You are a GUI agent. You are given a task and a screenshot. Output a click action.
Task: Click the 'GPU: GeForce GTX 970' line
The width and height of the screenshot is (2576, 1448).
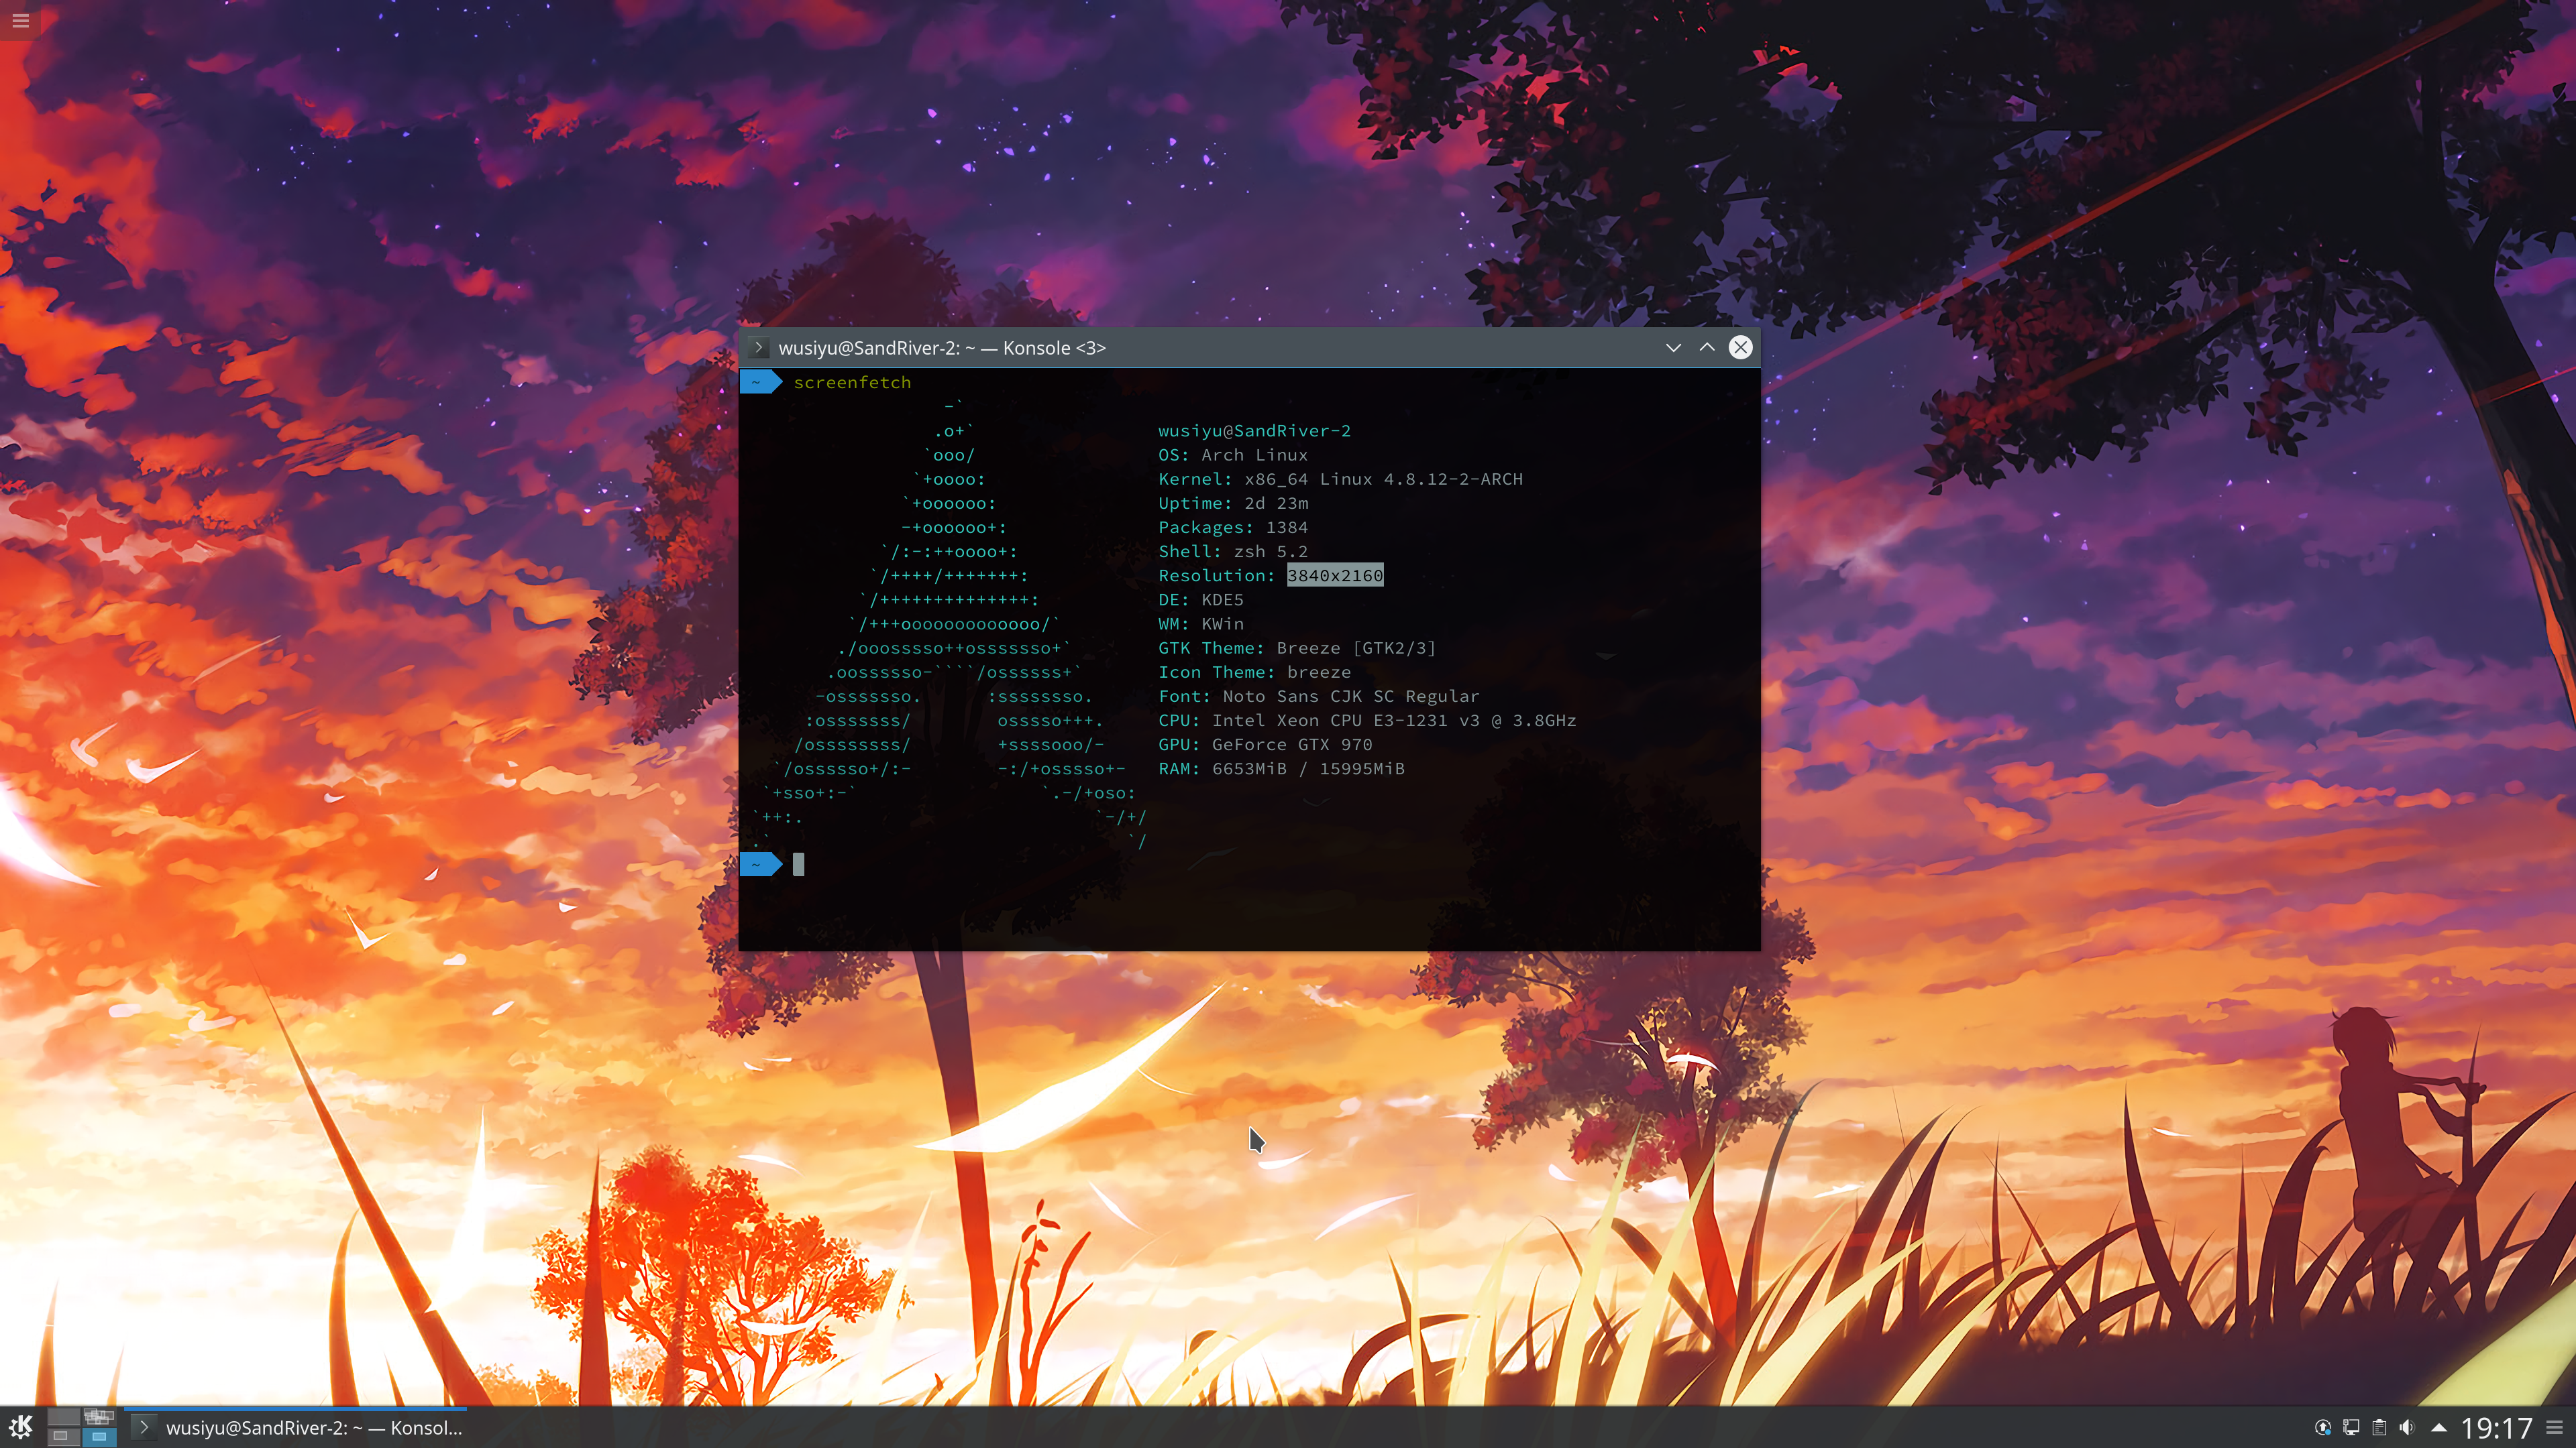tap(1265, 745)
